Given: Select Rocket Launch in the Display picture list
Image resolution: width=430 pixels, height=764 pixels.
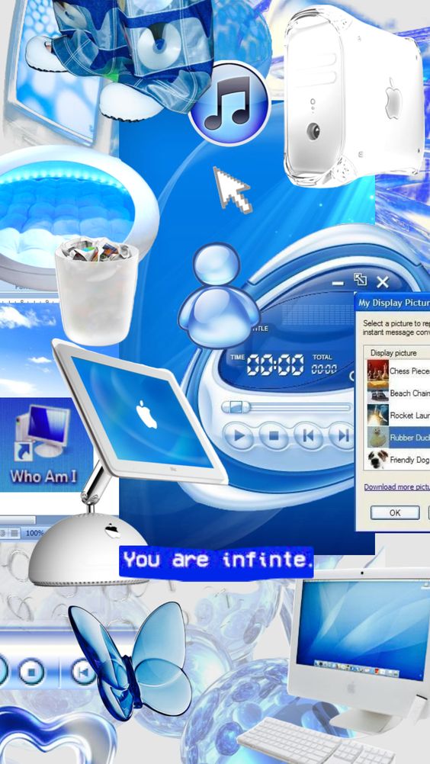Looking at the screenshot, I should pos(398,415).
